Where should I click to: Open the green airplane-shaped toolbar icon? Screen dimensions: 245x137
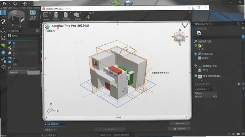click(x=88, y=16)
